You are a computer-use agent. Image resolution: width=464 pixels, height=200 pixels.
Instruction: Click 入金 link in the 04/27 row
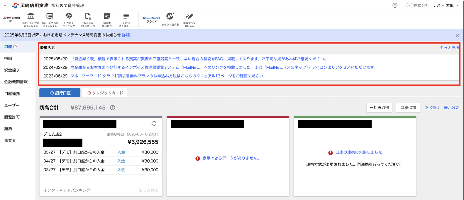[x=121, y=161]
